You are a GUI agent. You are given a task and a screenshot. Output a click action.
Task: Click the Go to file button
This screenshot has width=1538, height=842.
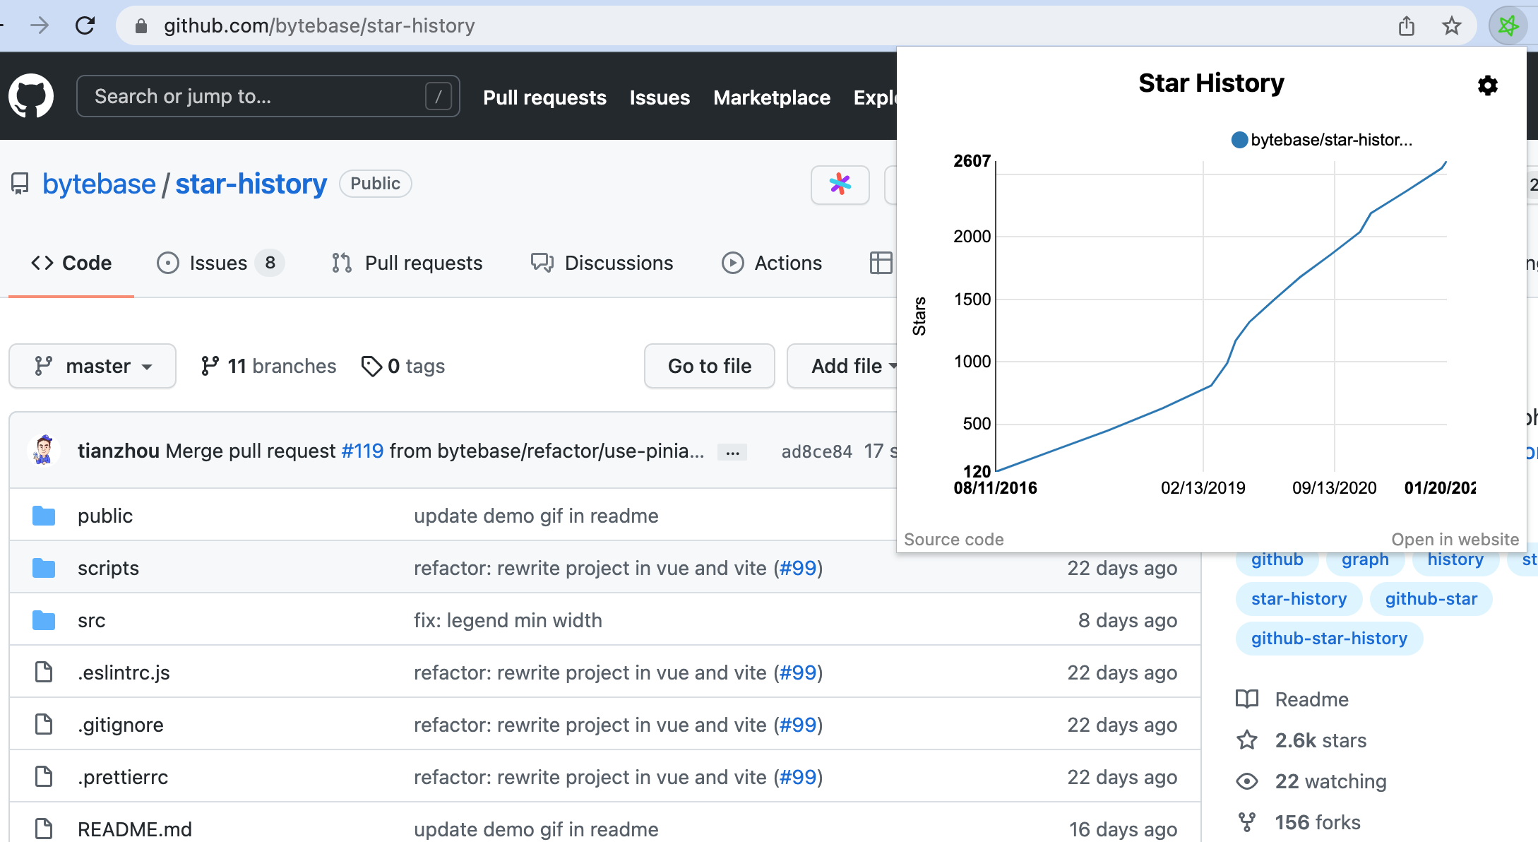click(709, 366)
